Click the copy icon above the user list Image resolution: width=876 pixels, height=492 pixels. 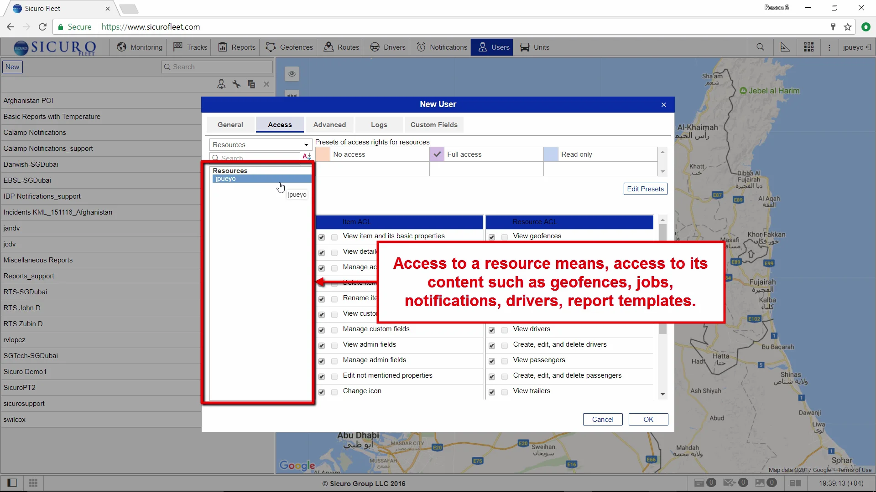[x=251, y=84]
